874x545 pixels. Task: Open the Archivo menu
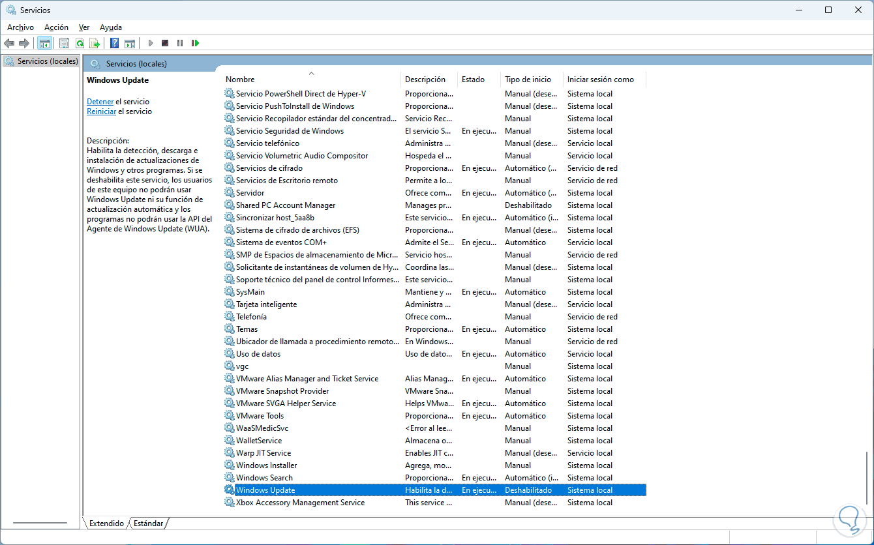tap(20, 27)
